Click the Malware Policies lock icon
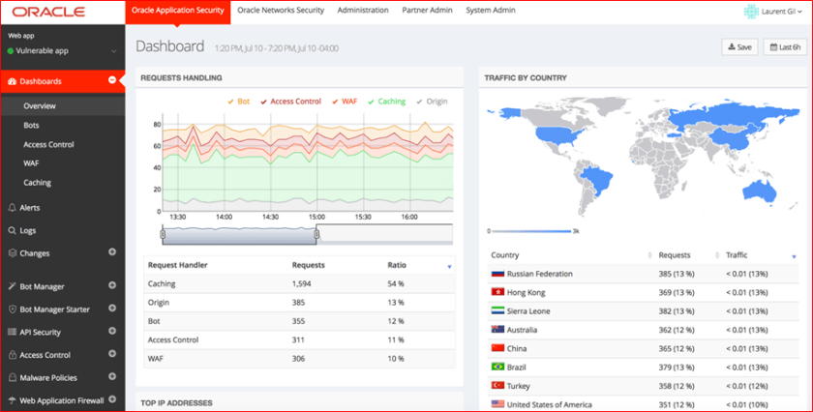Screen dimensions: 813x412 [12, 377]
